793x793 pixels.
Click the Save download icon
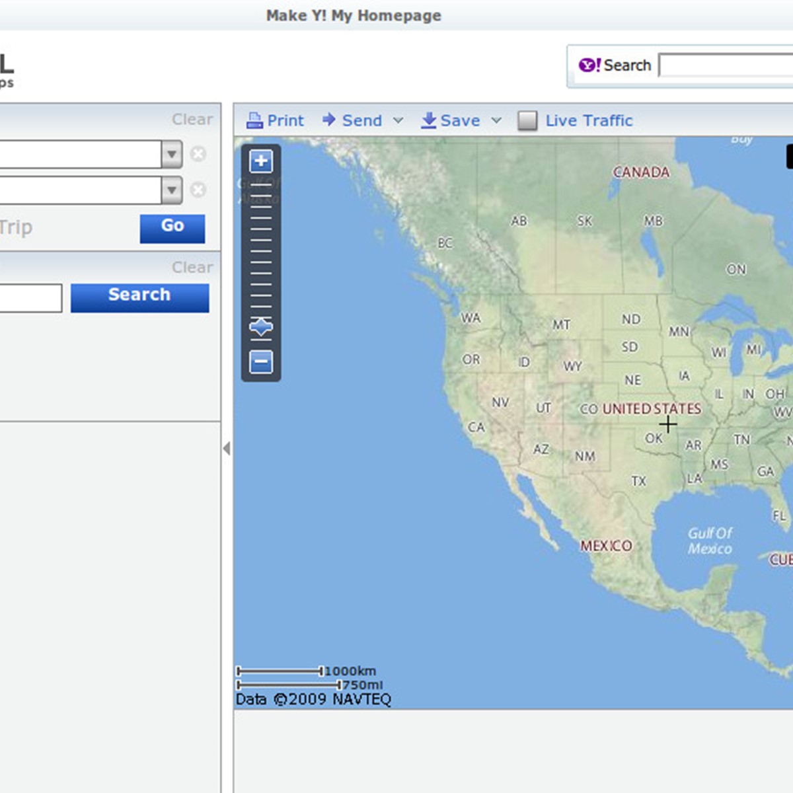[428, 120]
